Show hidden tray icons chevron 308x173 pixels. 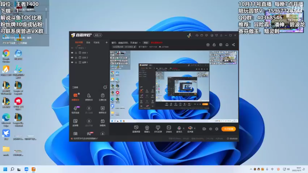(x=251, y=169)
